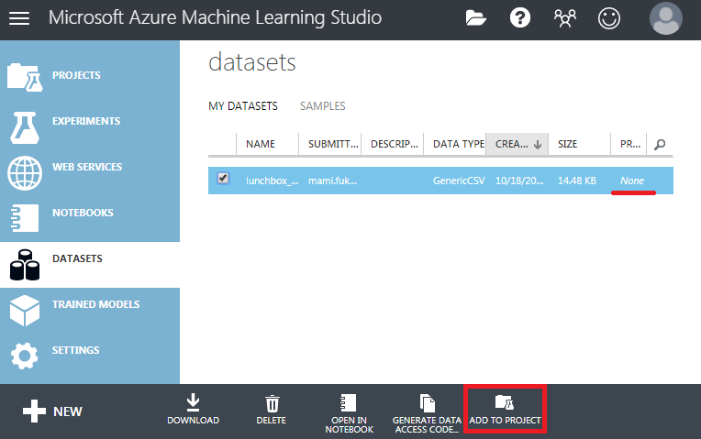
Task: Switch to the MY DATASETS tab
Action: [x=243, y=105]
